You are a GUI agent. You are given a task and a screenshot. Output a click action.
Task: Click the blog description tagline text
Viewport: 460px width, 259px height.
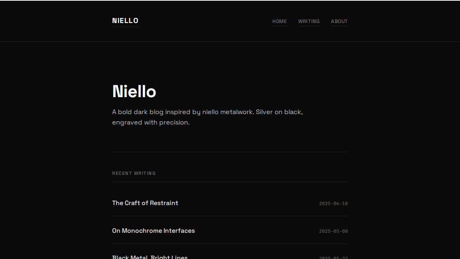[207, 117]
